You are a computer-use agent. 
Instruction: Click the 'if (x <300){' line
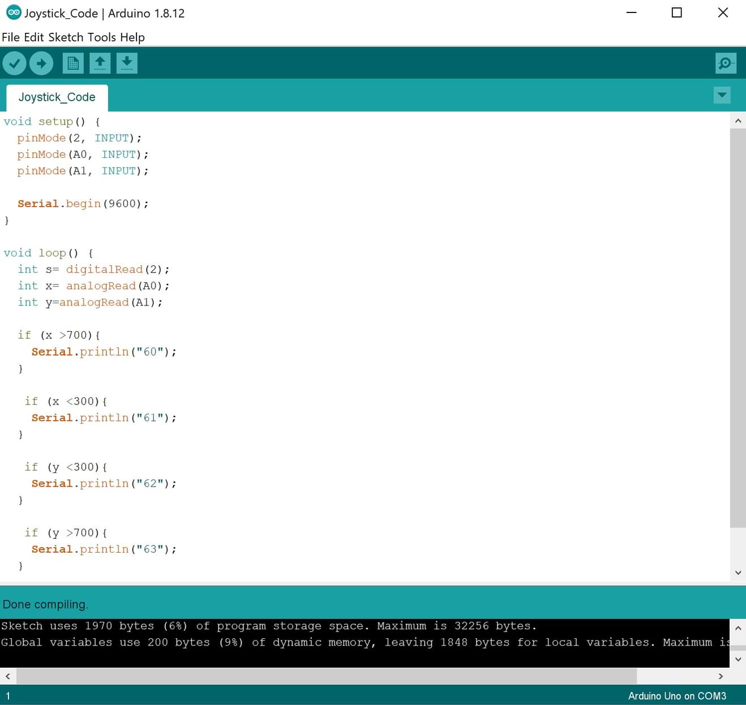coord(66,401)
